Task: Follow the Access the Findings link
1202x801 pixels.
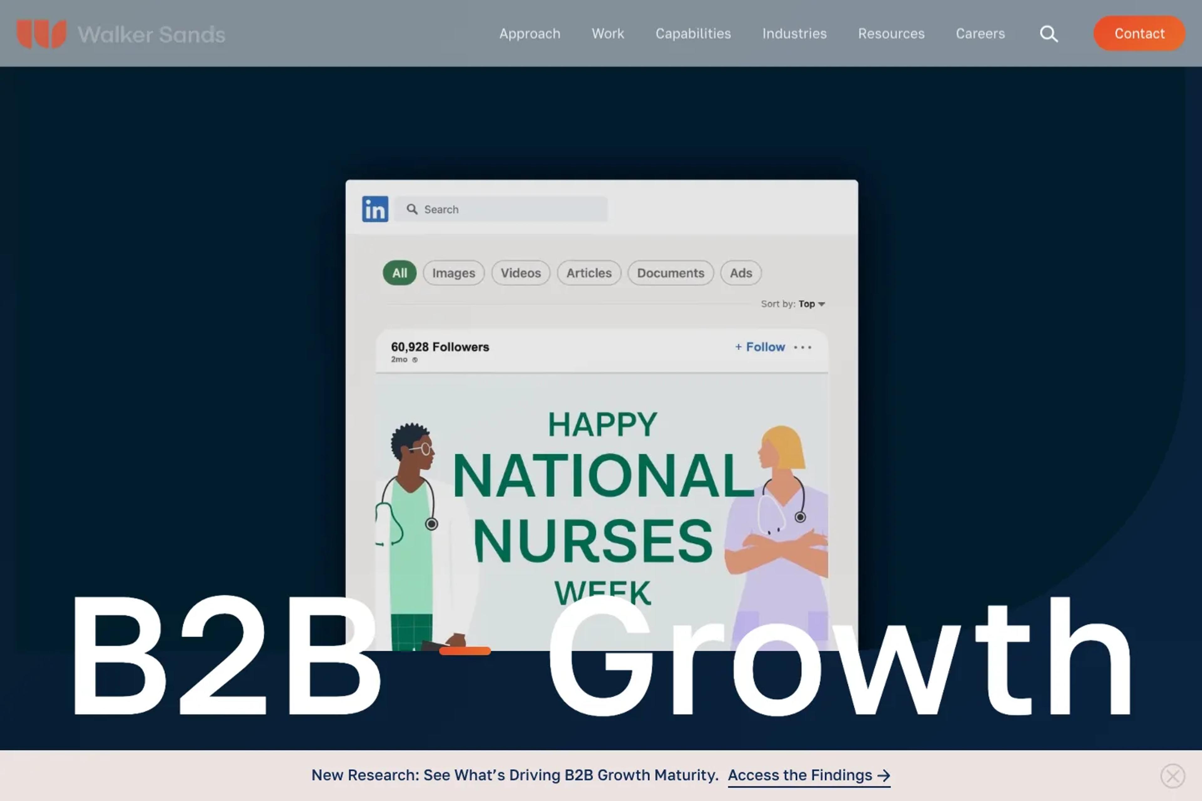Action: 809,775
